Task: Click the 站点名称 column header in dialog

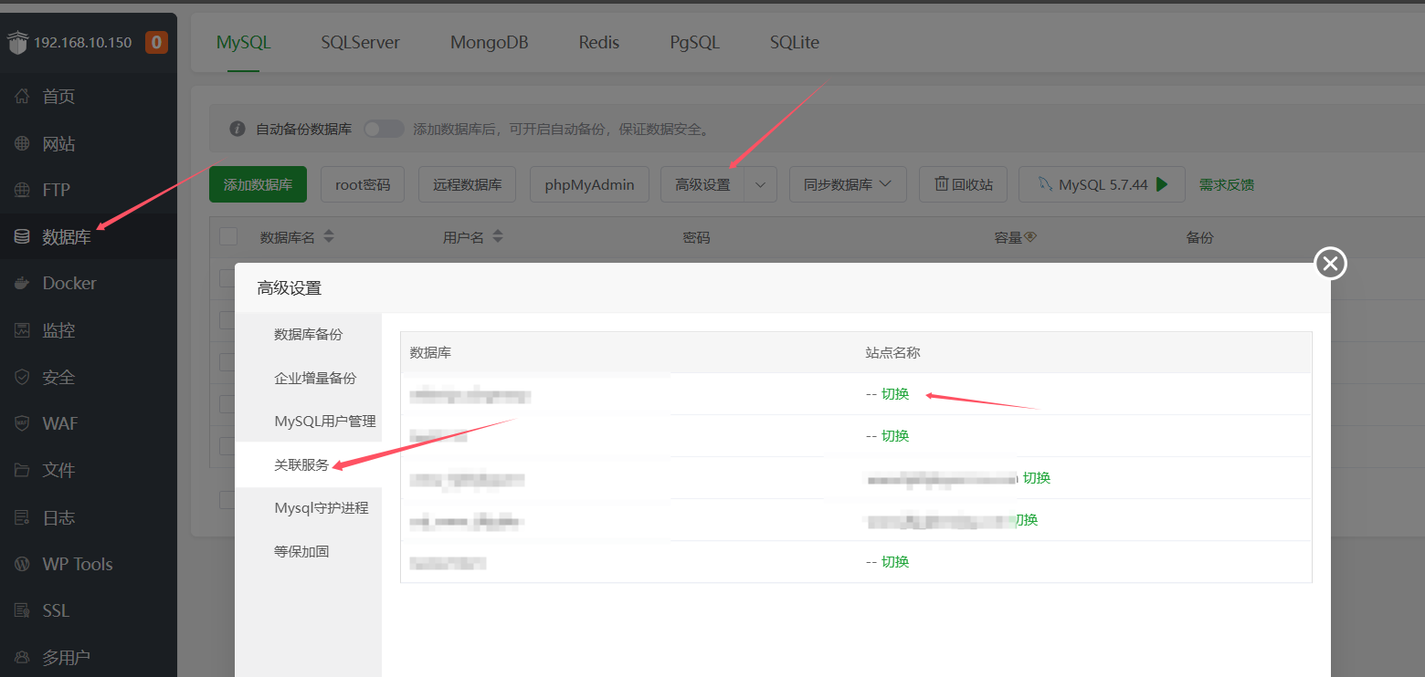Action: point(892,352)
